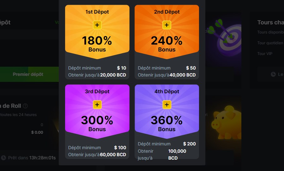This screenshot has width=284, height=171.
Task: Click the Tour VIP label
Action: (265, 54)
